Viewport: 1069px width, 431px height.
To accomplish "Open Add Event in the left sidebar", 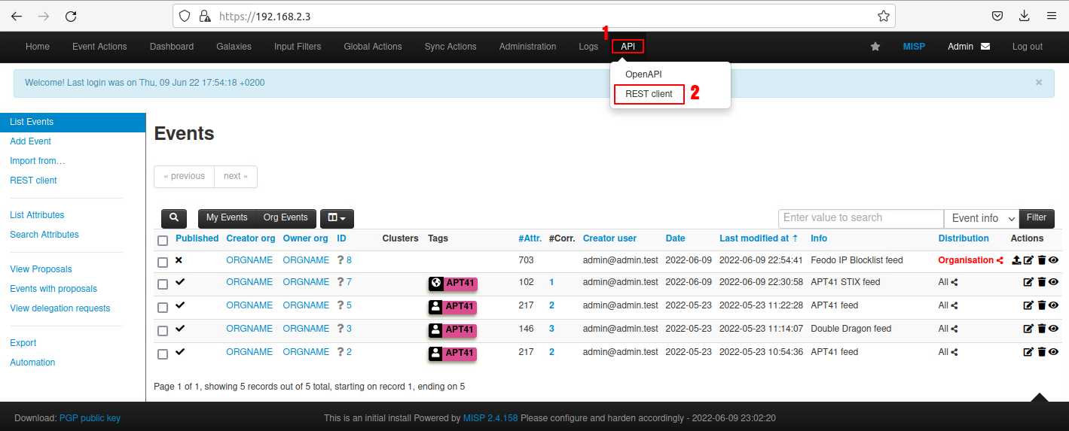I will [31, 141].
